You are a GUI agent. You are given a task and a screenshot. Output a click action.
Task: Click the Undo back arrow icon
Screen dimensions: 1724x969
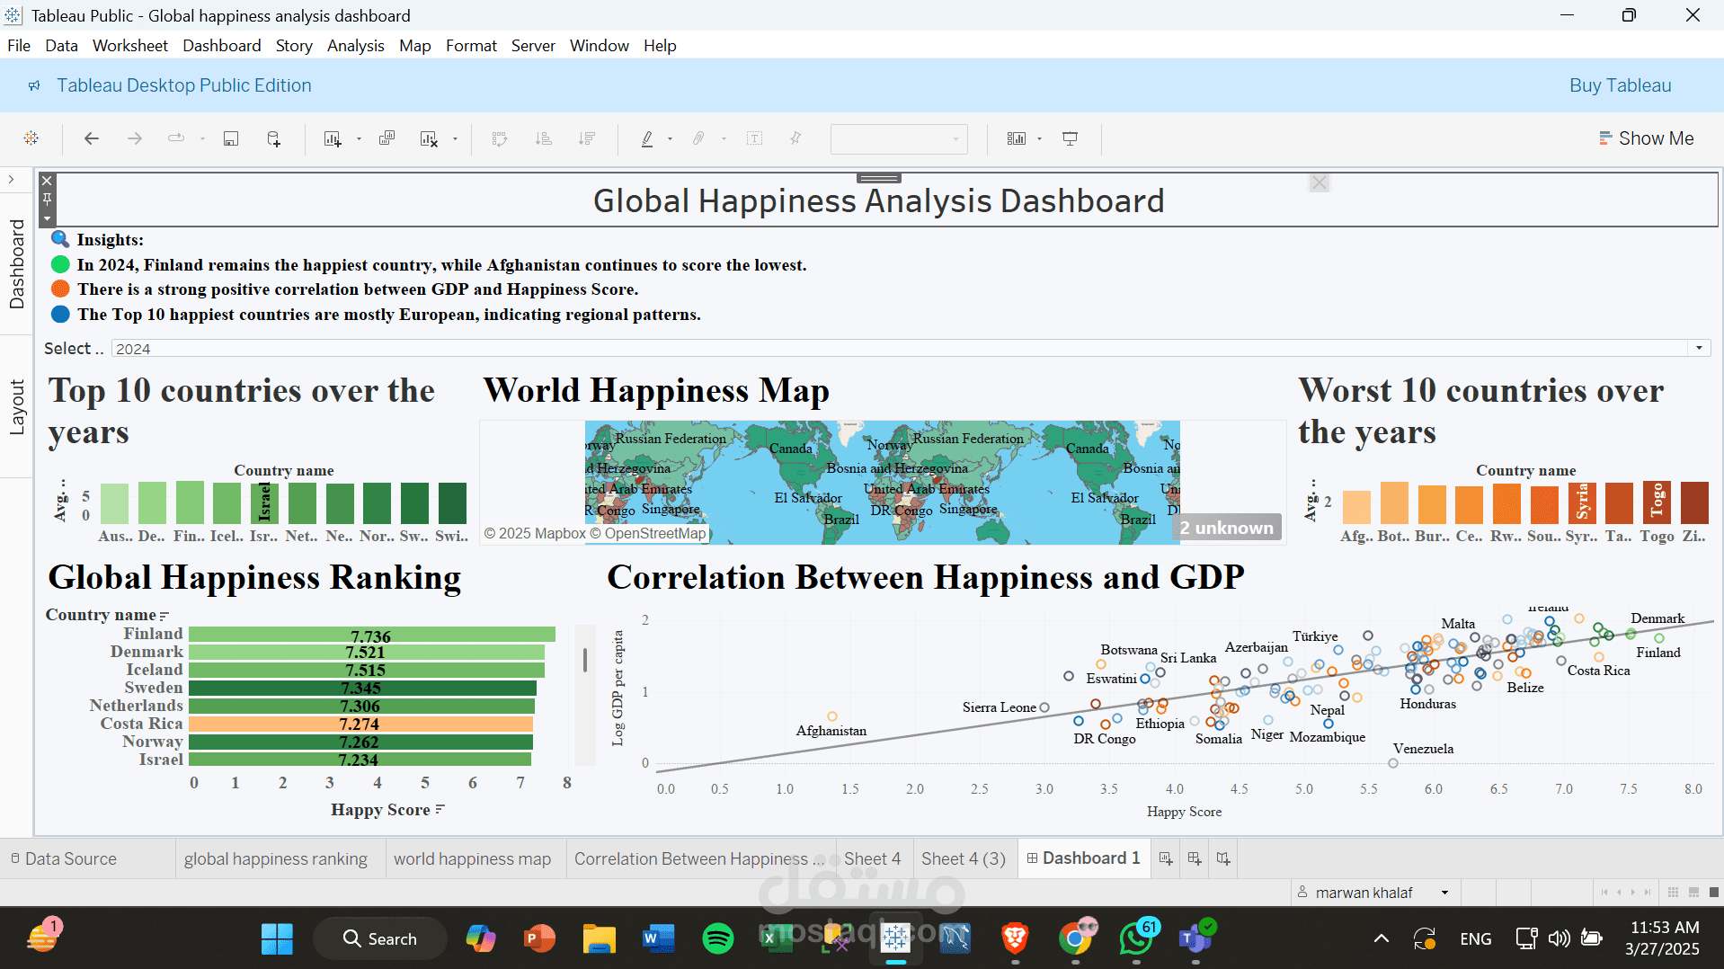point(91,138)
